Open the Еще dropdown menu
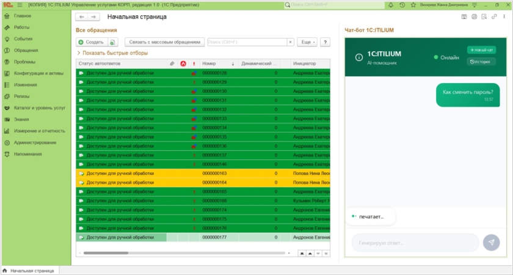Image resolution: width=513 pixels, height=275 pixels. pyautogui.click(x=307, y=42)
